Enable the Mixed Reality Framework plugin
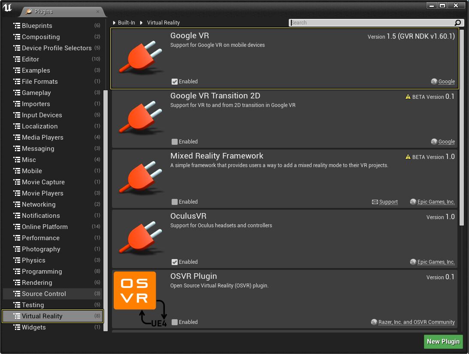The height and width of the screenshot is (354, 469). click(175, 202)
